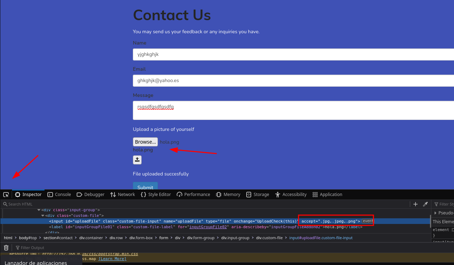Expand the Pseudo-elements section

coord(435,213)
